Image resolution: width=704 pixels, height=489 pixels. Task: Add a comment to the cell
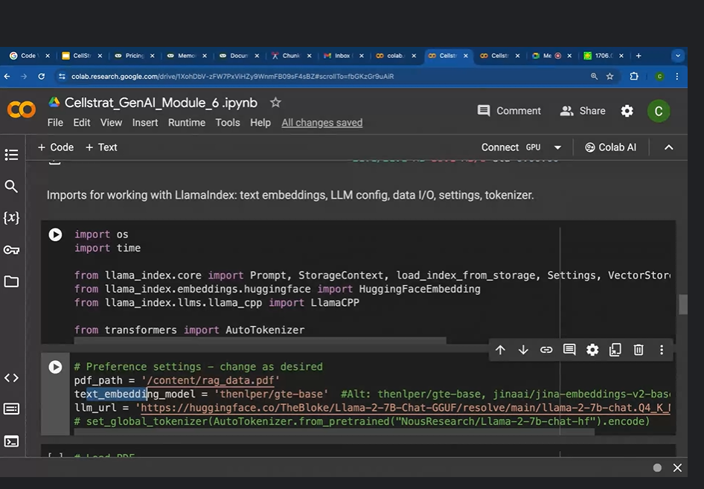[x=569, y=349]
